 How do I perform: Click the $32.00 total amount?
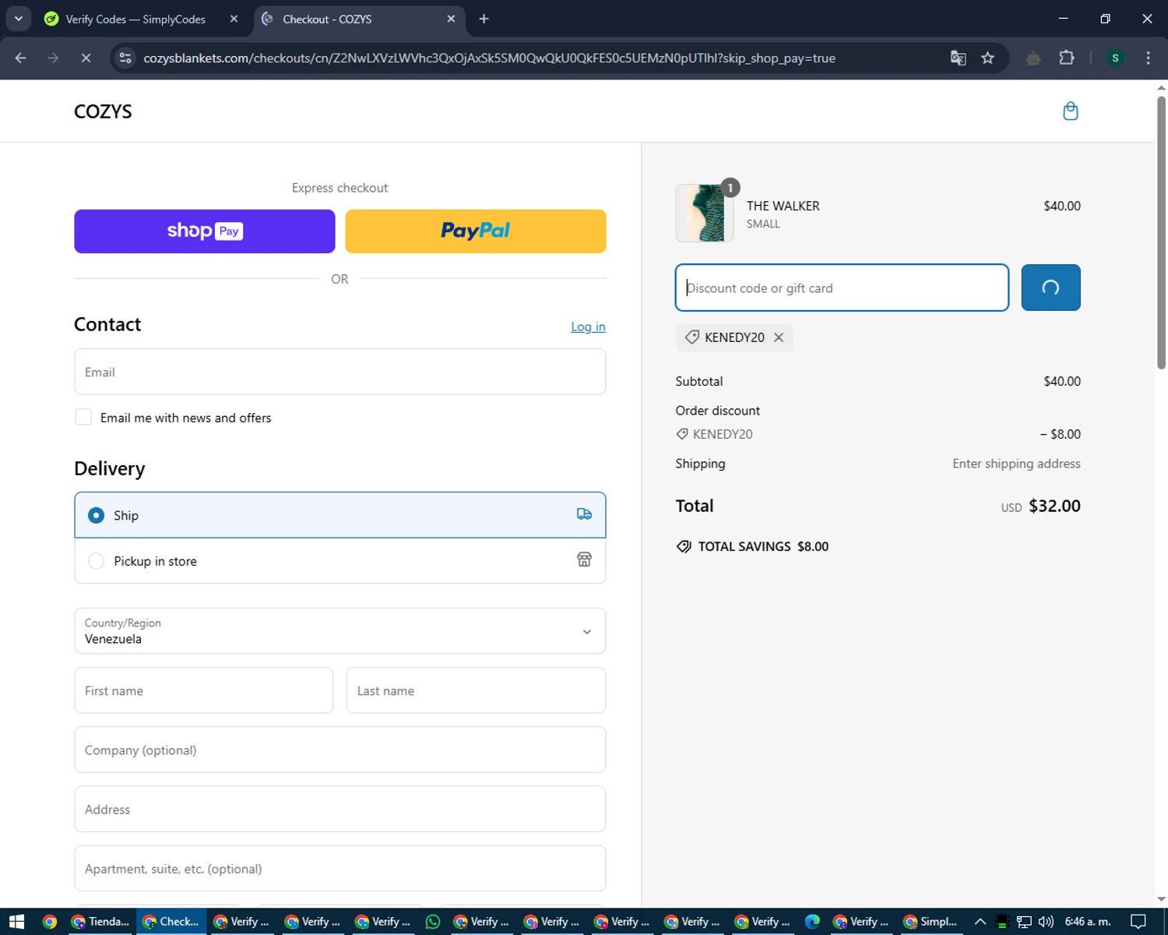click(x=1054, y=506)
